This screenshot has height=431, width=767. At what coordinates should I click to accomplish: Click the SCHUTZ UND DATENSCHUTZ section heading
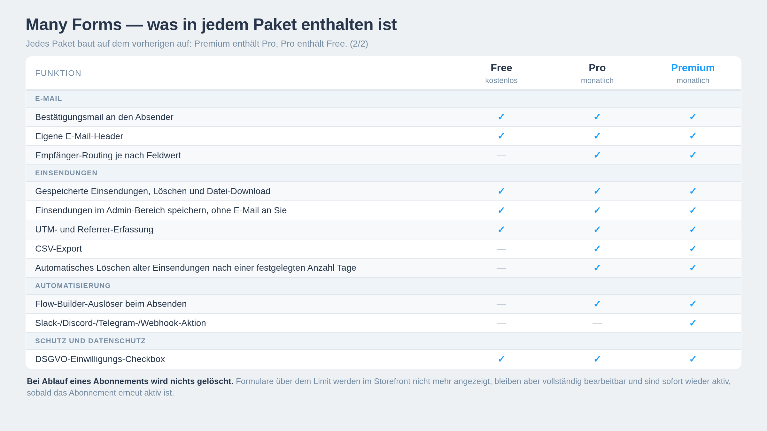point(90,341)
